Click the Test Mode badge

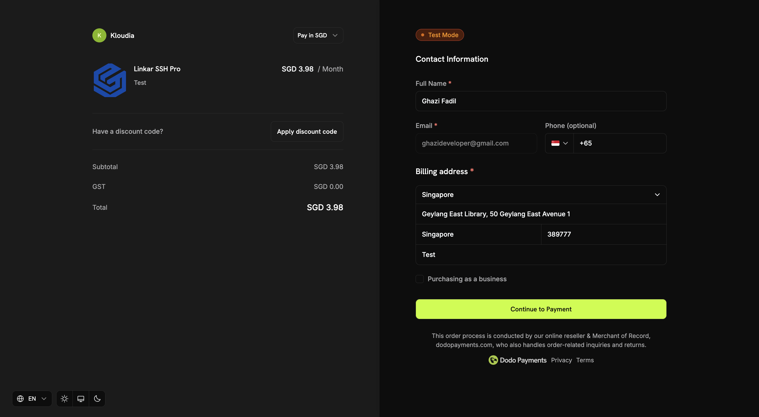tap(439, 35)
